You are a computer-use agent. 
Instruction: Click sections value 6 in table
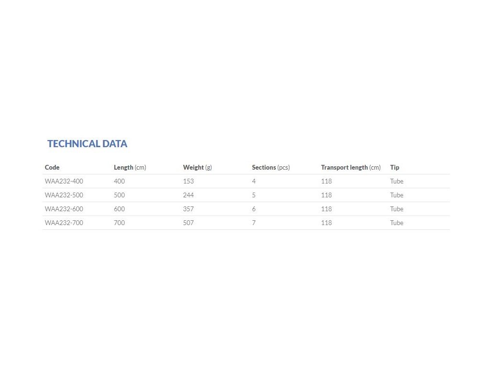click(254, 209)
